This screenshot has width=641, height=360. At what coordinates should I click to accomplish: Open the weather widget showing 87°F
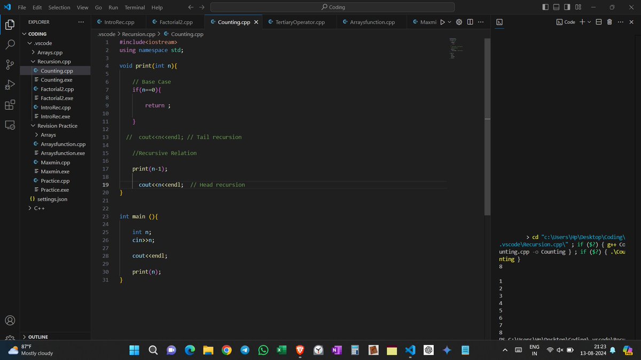pos(30,349)
